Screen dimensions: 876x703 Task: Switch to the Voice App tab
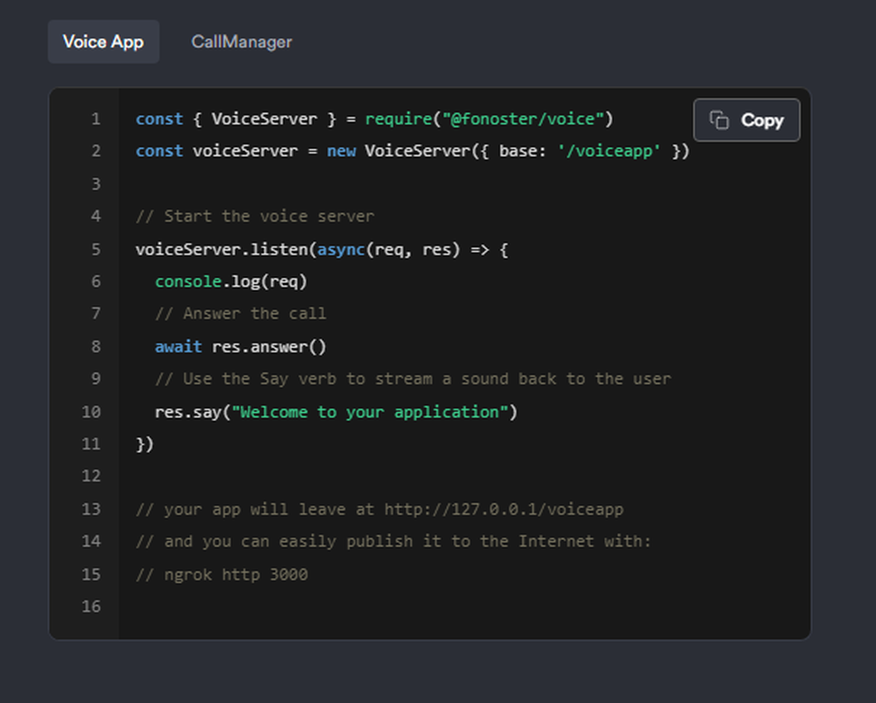[x=103, y=42]
